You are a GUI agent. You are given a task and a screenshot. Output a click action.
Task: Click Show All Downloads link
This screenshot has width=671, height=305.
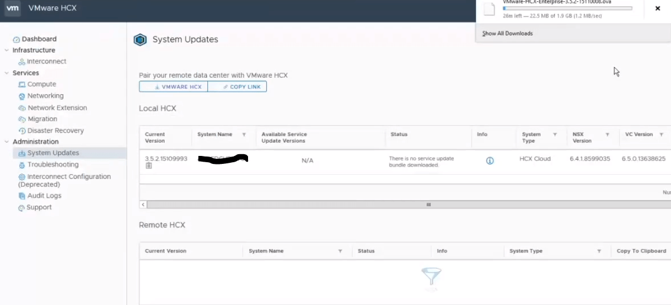[x=507, y=34]
